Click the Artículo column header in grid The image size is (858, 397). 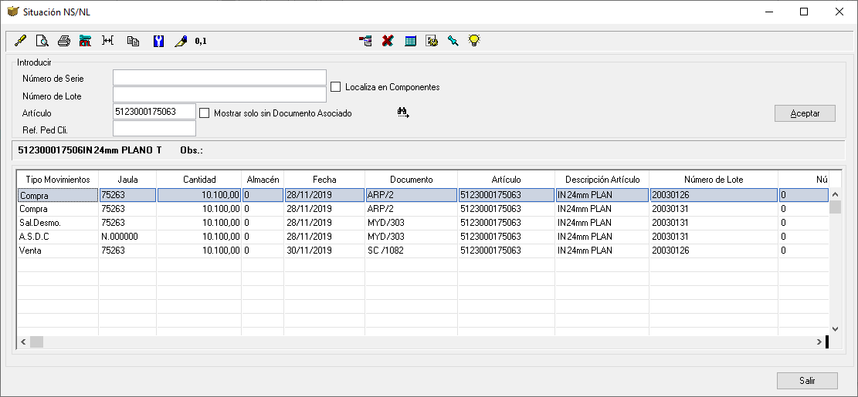click(x=506, y=180)
